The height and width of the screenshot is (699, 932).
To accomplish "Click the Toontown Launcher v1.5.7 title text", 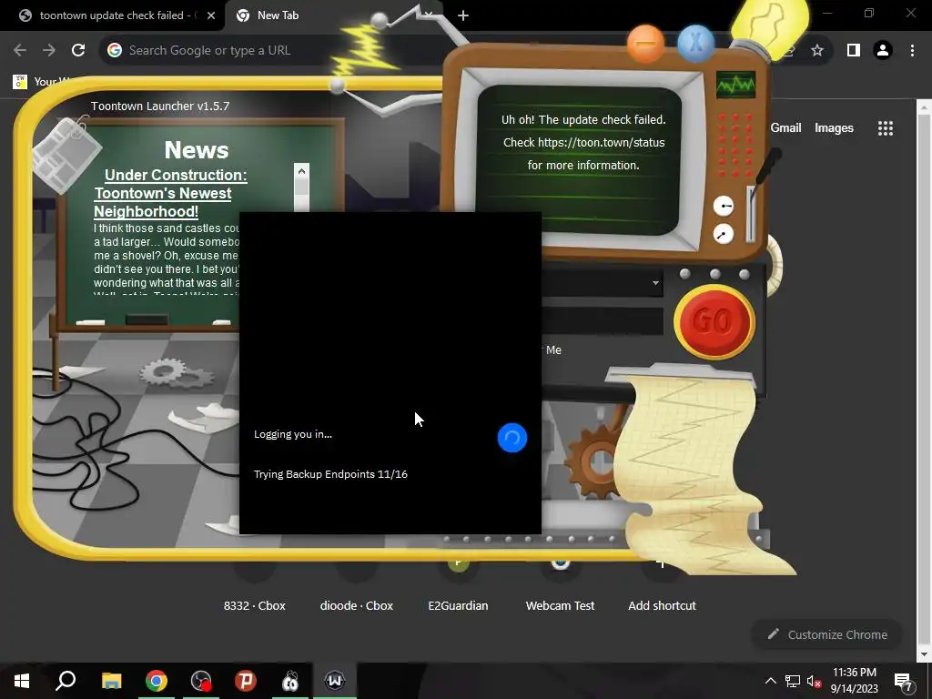I will coord(160,106).
